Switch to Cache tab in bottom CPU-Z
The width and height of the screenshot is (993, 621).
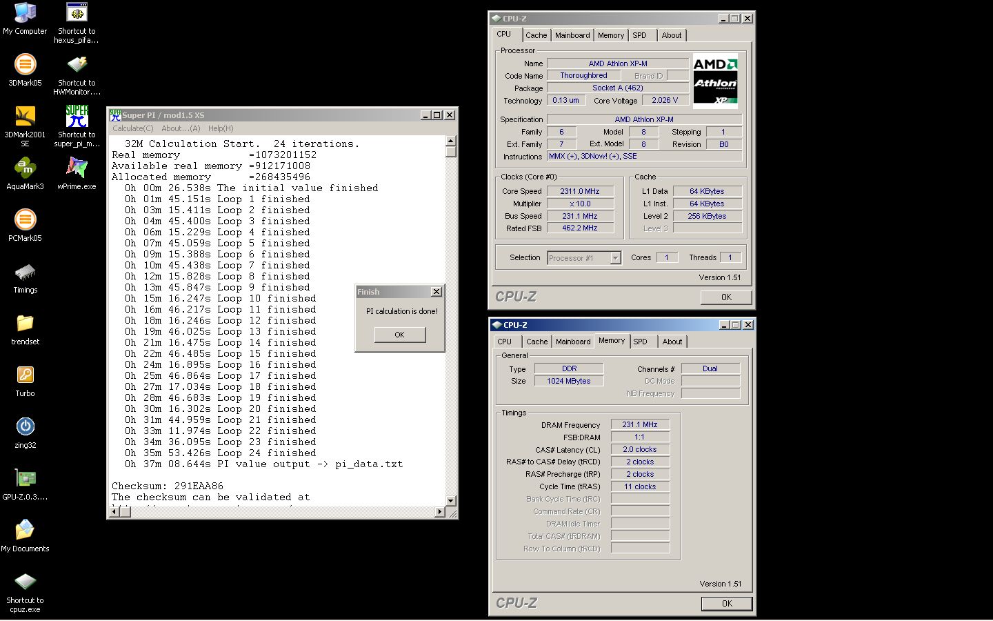coord(536,342)
